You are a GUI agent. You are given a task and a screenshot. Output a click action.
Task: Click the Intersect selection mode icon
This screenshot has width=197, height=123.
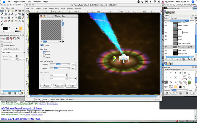18,39
